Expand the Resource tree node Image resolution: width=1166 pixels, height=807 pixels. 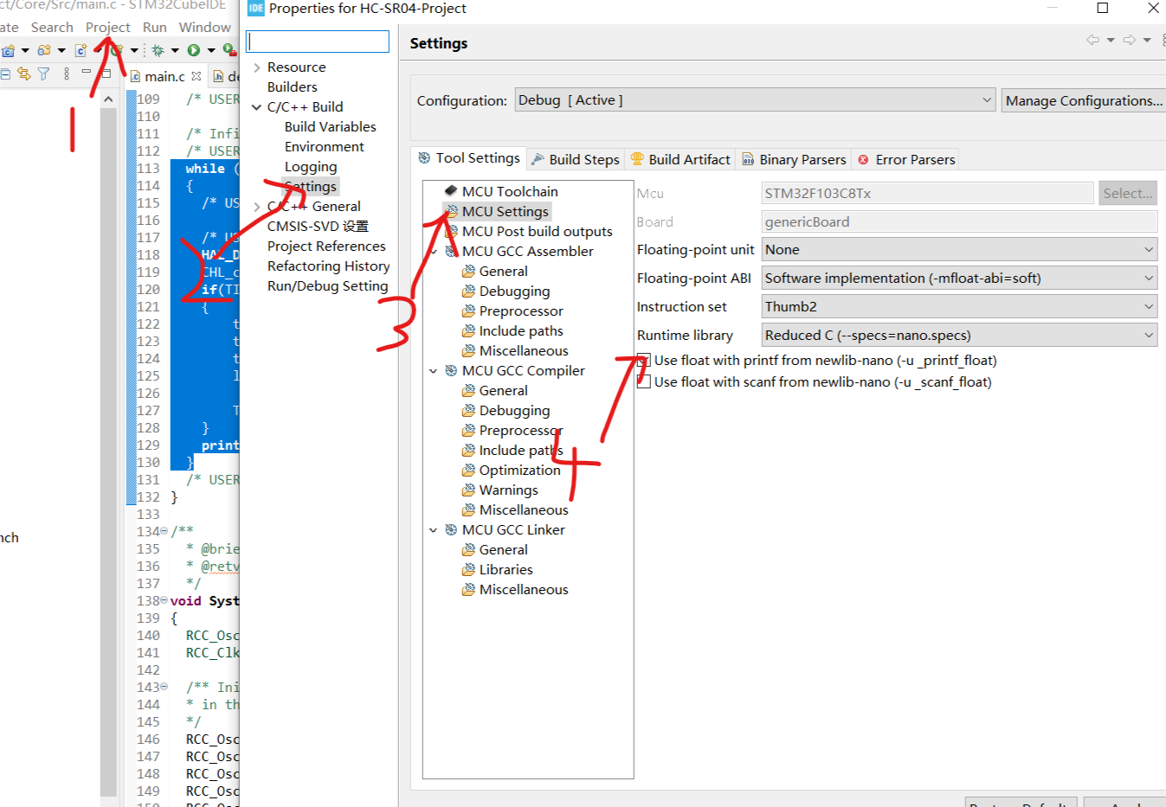coord(256,67)
